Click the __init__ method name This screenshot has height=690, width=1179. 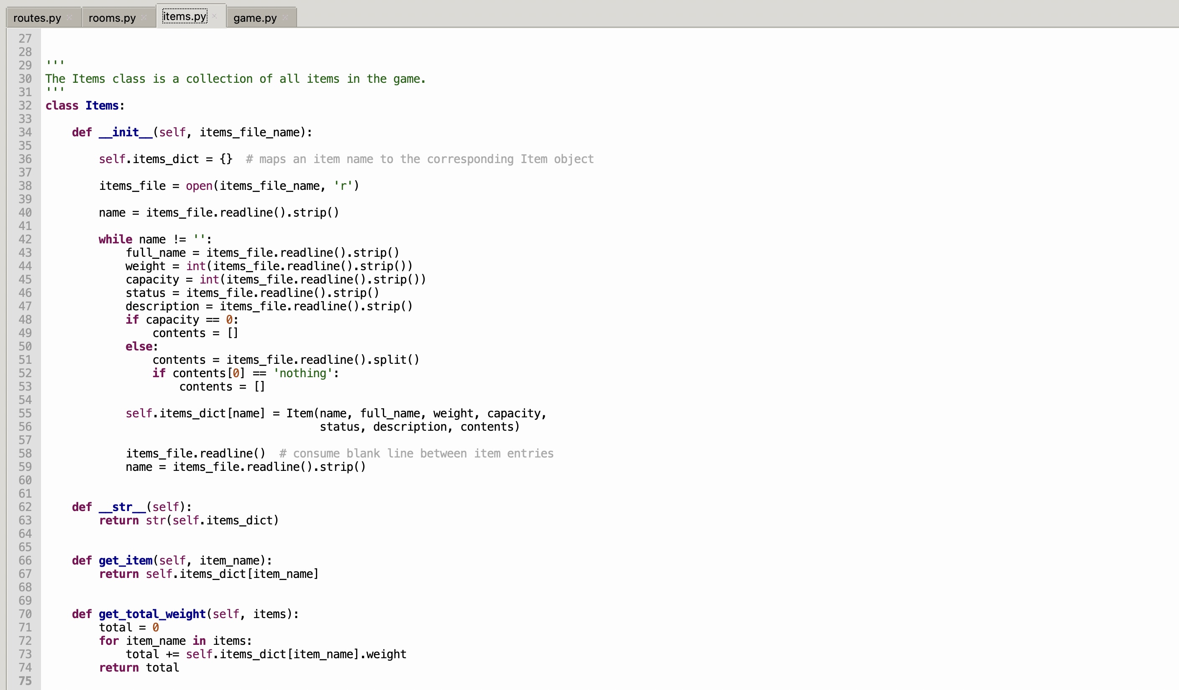(x=125, y=132)
